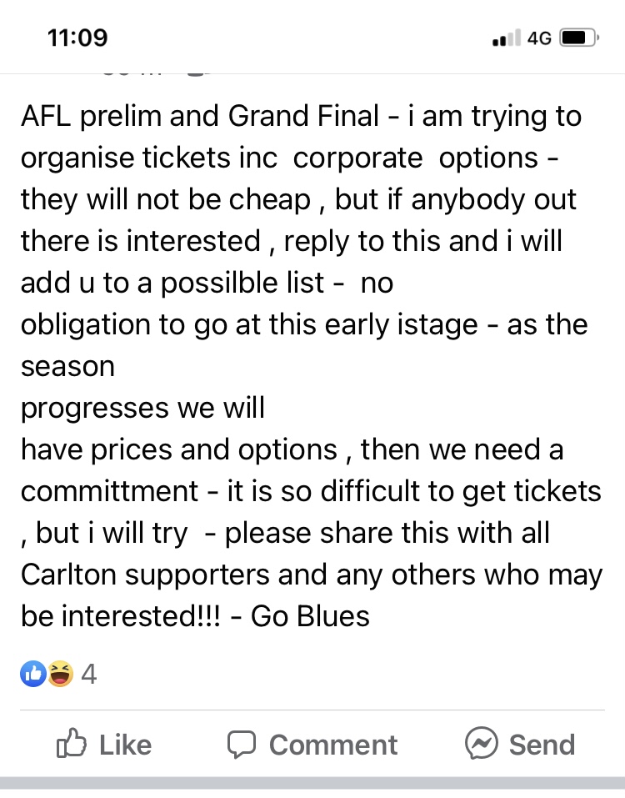This screenshot has width=625, height=798.
Task: Tap the Messenger Send icon
Action: (482, 743)
